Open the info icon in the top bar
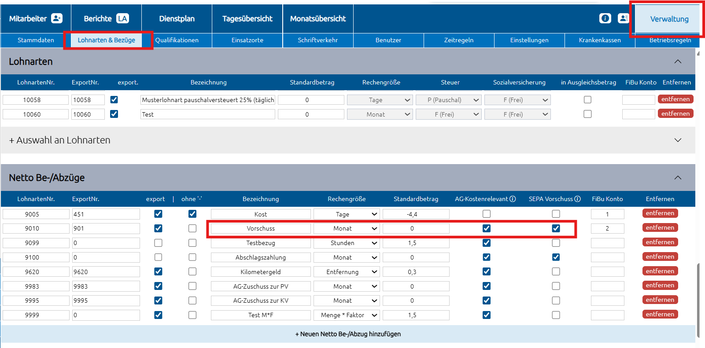Screen dimensions: 705x348 click(x=605, y=18)
